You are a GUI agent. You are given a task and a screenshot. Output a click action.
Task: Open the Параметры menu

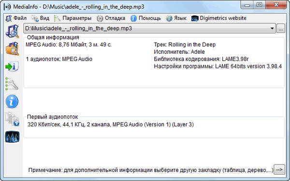[72, 18]
